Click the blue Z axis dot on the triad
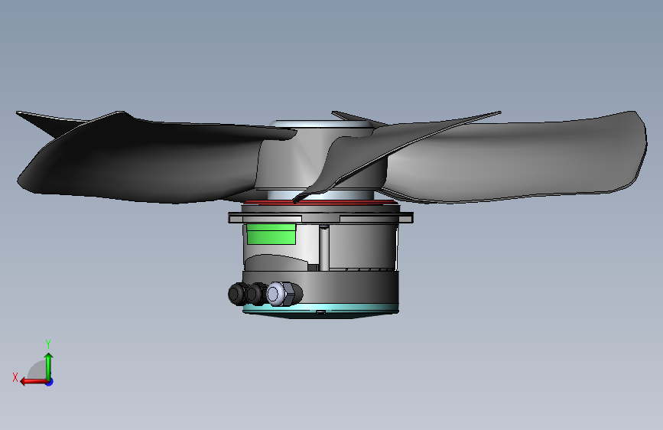This screenshot has width=663, height=430. pos(50,382)
